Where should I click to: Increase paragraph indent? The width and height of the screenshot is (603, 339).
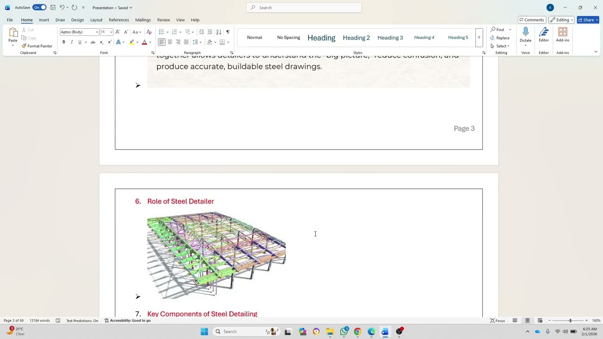point(210,32)
